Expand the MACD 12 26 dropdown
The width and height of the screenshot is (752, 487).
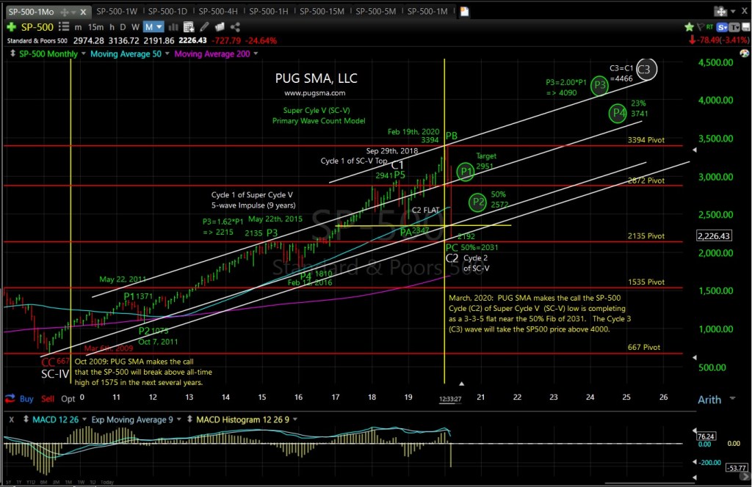[x=84, y=420]
